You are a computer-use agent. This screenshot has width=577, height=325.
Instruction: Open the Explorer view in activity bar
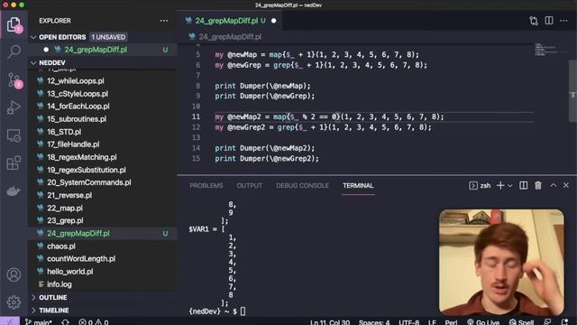coord(14,24)
